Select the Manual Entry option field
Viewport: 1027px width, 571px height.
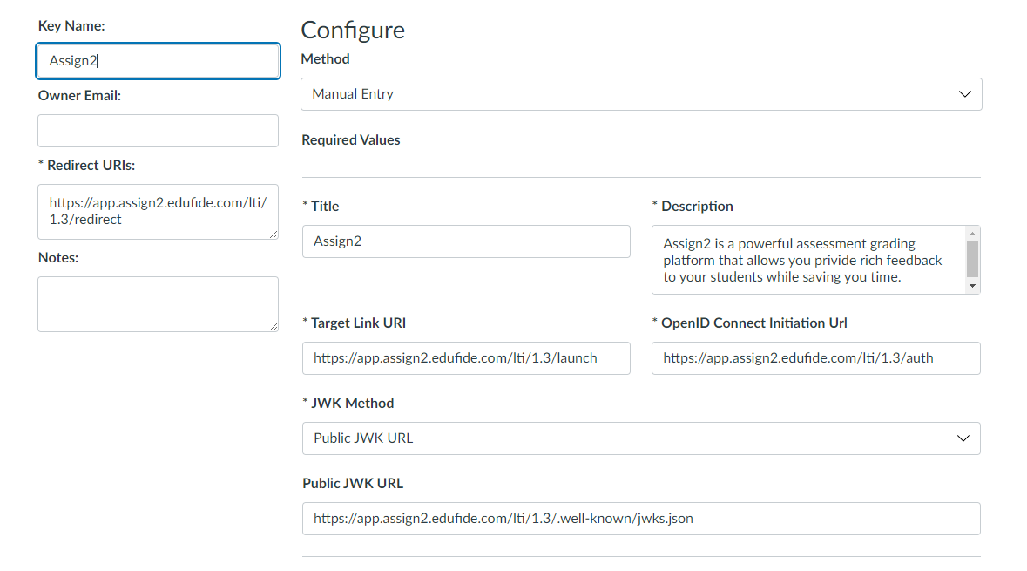click(x=610, y=93)
